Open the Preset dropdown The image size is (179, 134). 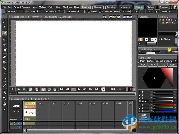(132, 11)
